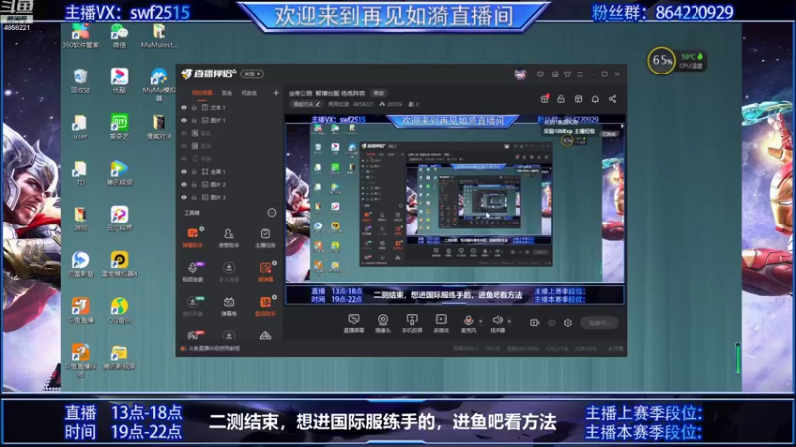The height and width of the screenshot is (447, 796).
Task: Click the lock icon in the room toolbar
Action: pos(561,99)
